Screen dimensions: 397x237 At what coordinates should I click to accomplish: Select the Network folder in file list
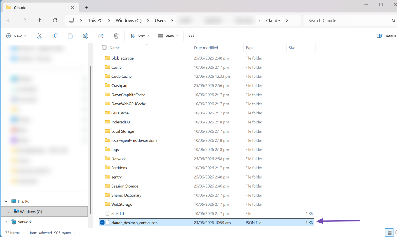point(119,159)
